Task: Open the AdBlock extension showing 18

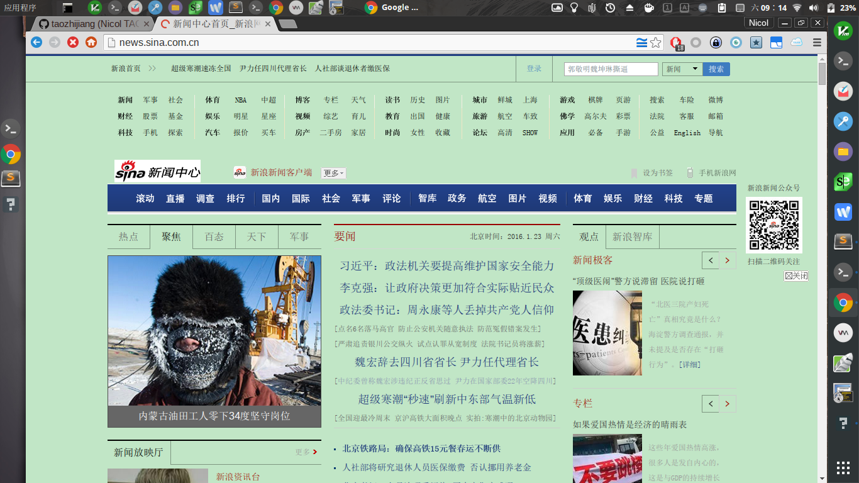Action: (676, 43)
